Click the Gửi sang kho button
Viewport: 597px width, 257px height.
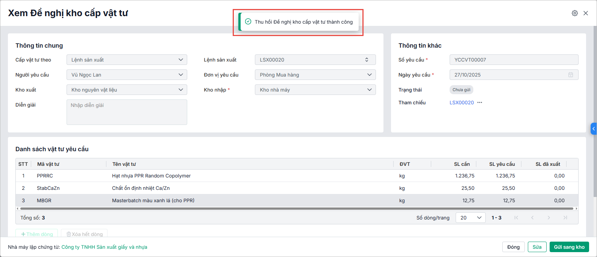tap(569, 247)
